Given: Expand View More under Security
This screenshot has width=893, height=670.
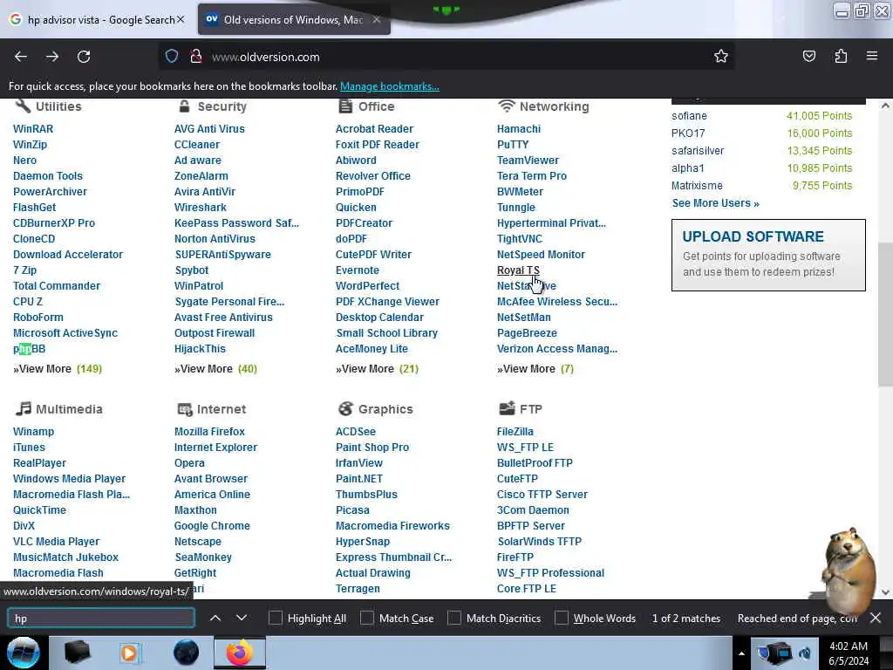Looking at the screenshot, I should (x=216, y=369).
